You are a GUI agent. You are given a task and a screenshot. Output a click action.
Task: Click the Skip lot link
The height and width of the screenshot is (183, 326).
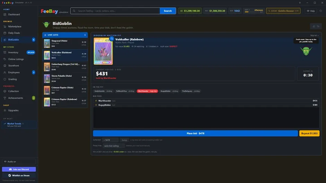tap(314, 36)
